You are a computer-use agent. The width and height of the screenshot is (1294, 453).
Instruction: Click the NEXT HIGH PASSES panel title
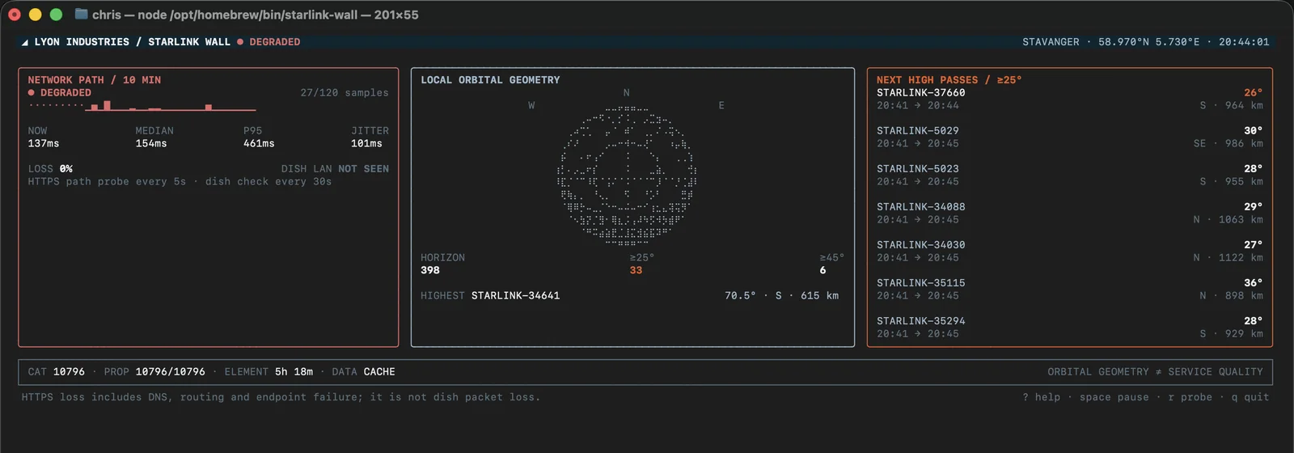pos(949,80)
